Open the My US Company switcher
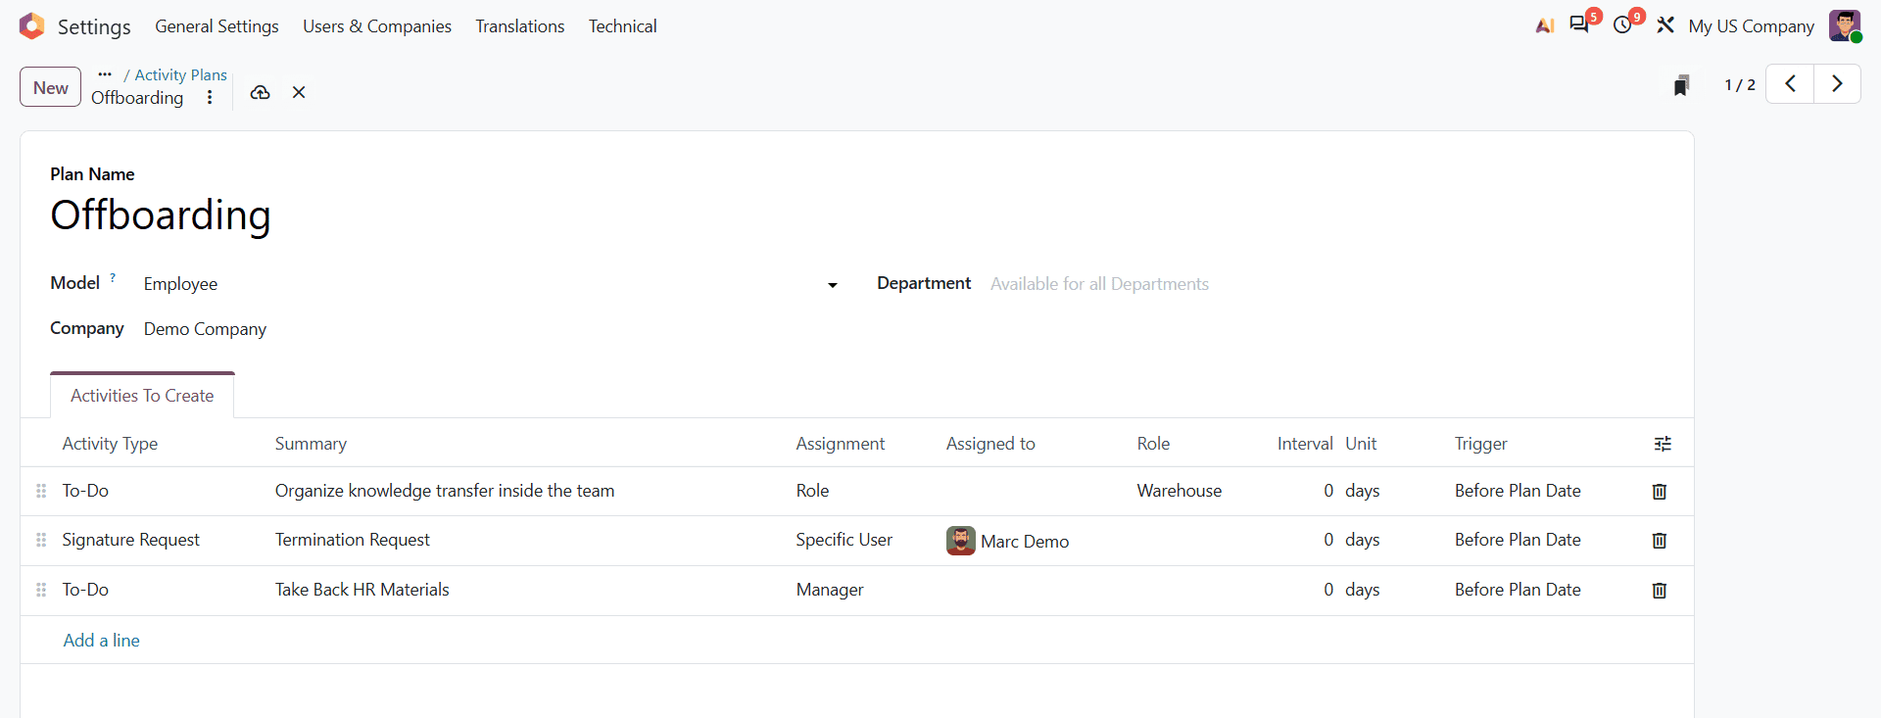Viewport: 1881px width, 718px height. (1751, 26)
